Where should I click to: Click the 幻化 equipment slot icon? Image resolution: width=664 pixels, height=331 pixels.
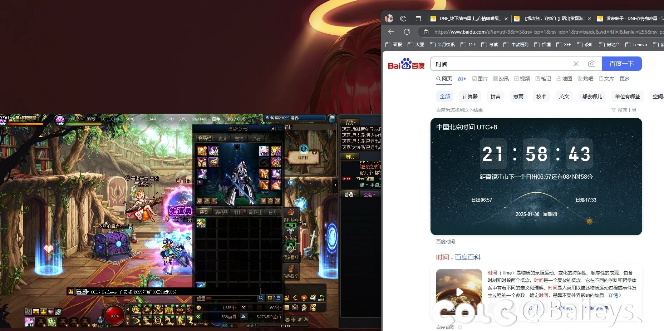click(264, 150)
